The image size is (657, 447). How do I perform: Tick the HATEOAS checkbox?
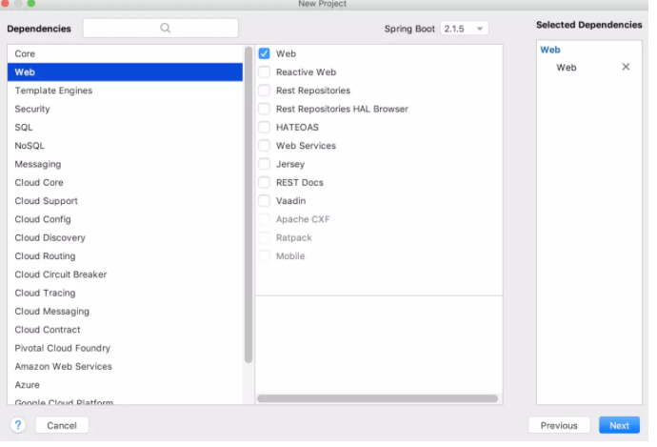click(x=265, y=128)
